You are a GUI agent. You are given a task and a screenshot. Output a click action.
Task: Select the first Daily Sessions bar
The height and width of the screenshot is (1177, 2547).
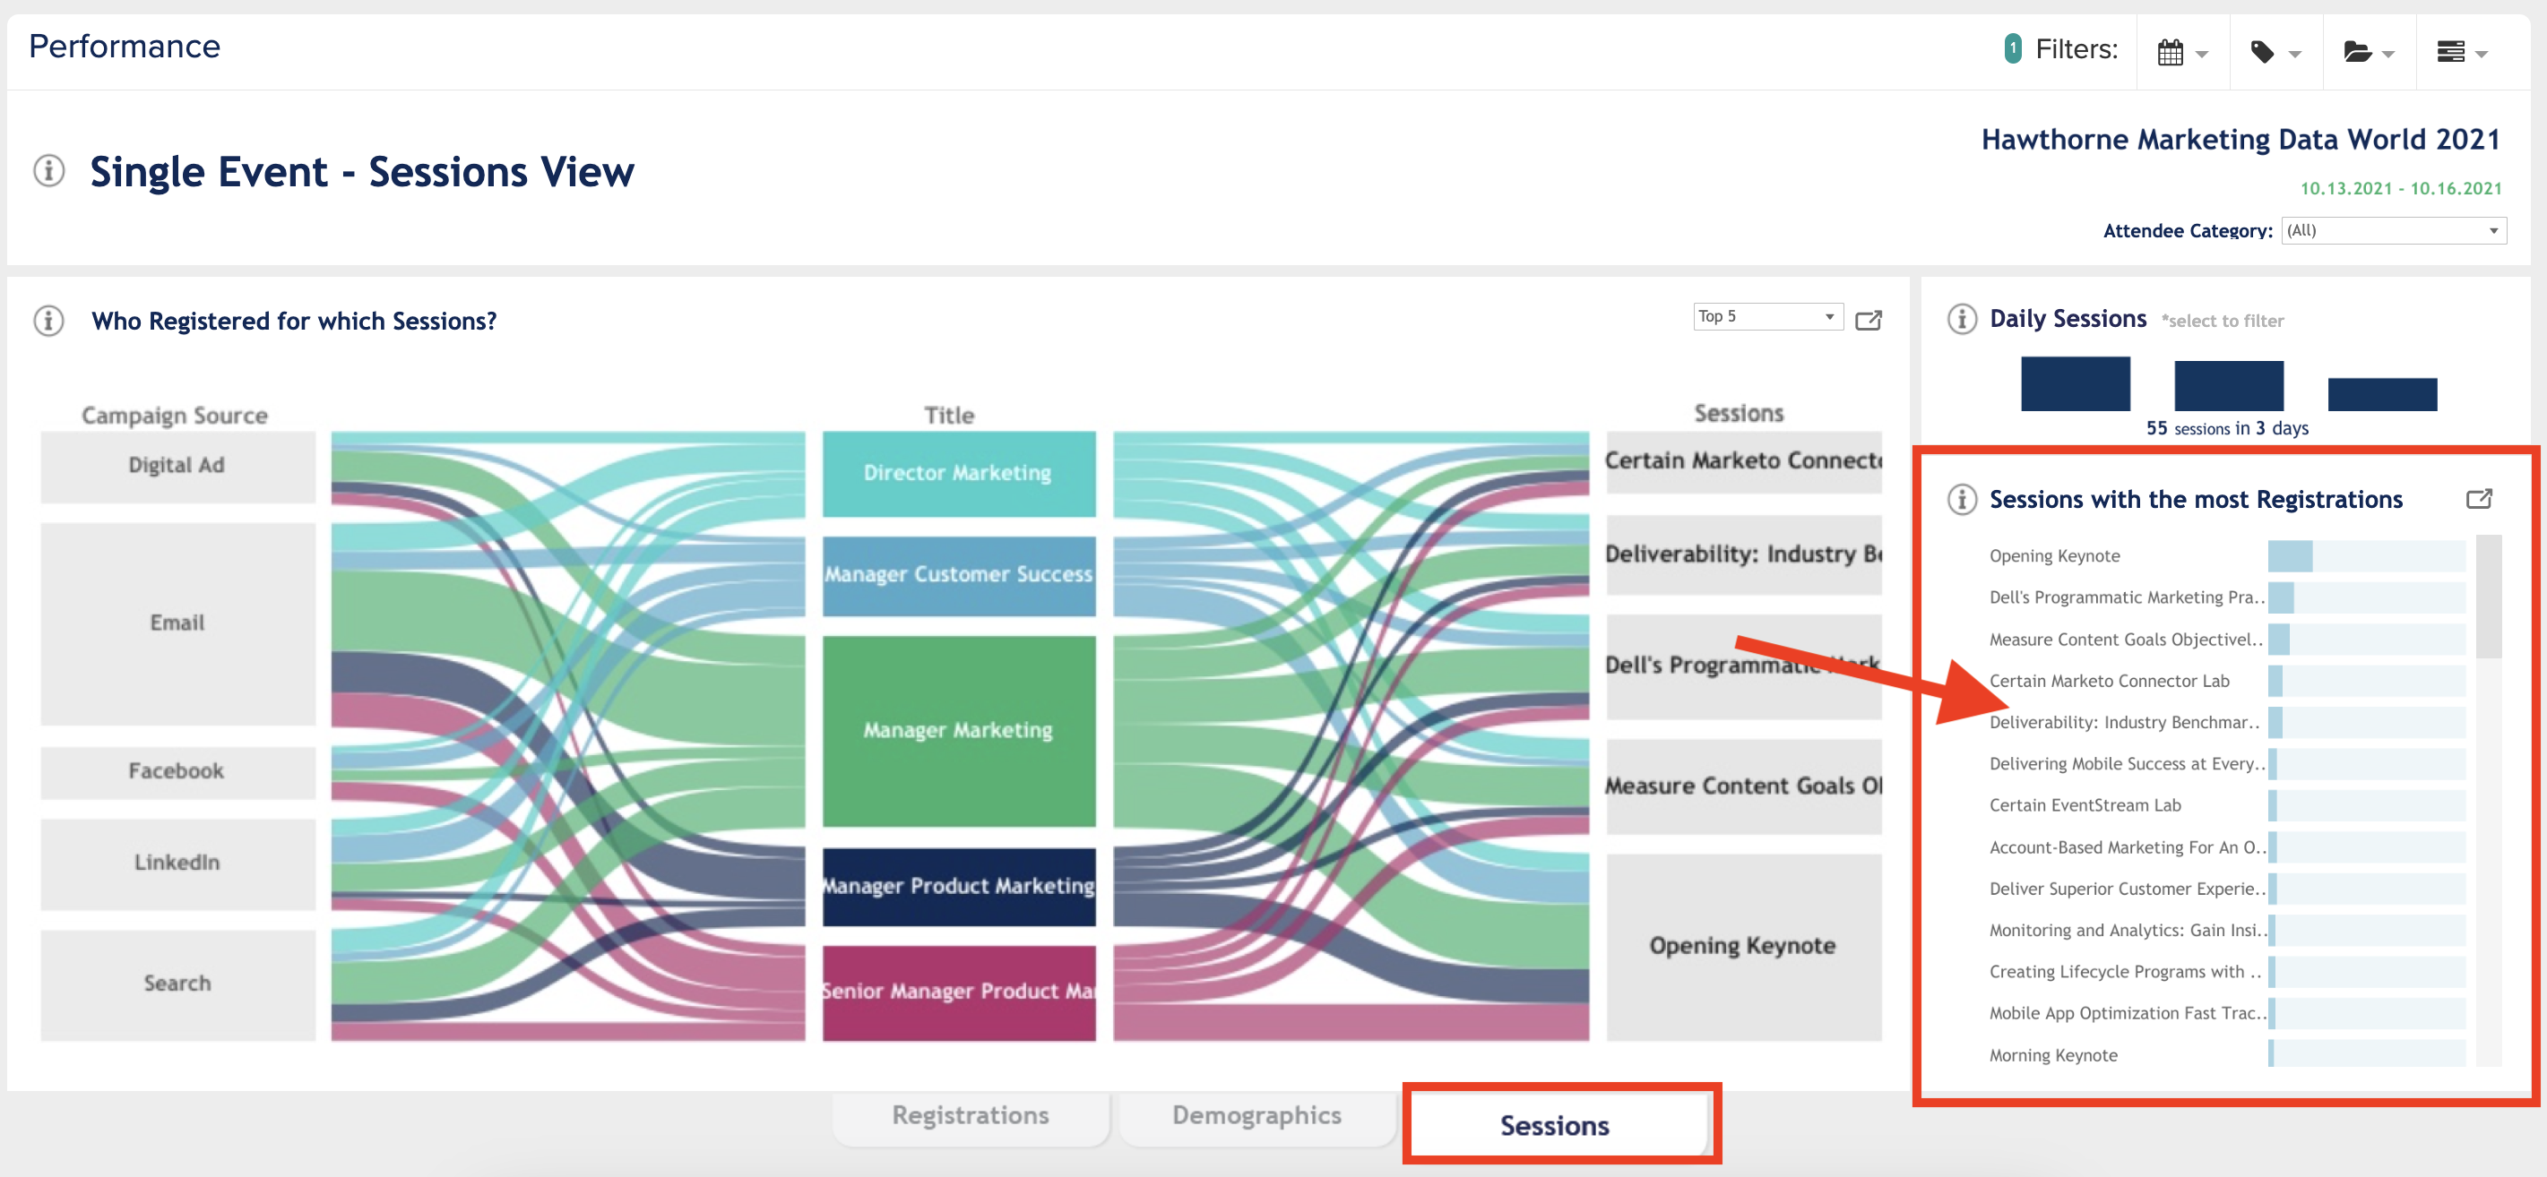(x=2076, y=383)
